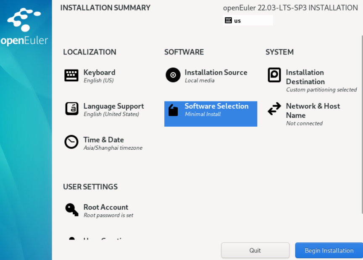Screen dimensions: 363x260
Task: Click the Keyboard spoke icon
Action: pyautogui.click(x=71, y=75)
